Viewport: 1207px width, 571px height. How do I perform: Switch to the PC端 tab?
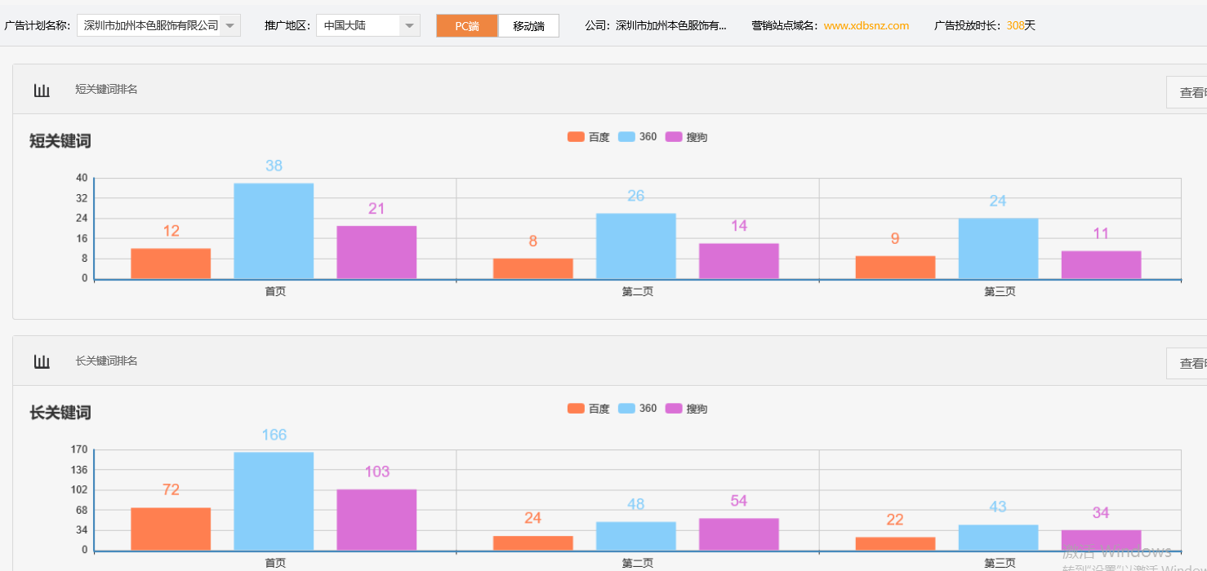(467, 26)
